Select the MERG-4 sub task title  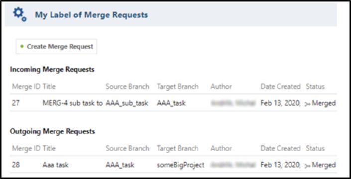pyautogui.click(x=73, y=103)
